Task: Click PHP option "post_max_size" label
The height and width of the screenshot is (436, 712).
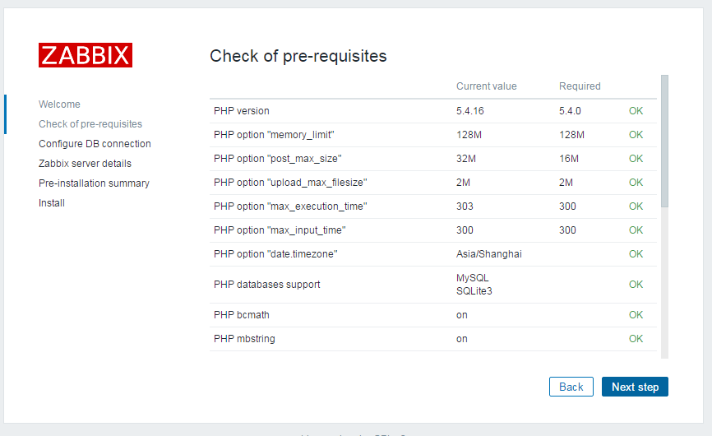Action: [x=277, y=159]
